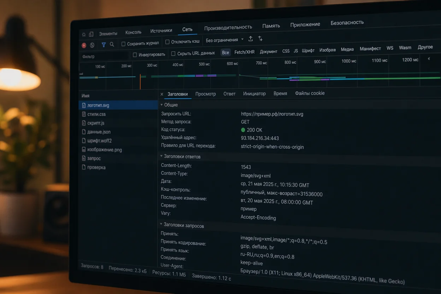Click the file icon next to запрос
Viewport: 441px width, 294px height.
click(x=84, y=158)
